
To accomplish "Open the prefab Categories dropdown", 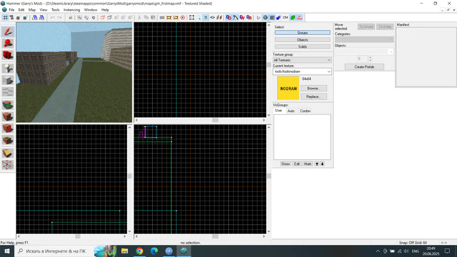I will click(364, 39).
